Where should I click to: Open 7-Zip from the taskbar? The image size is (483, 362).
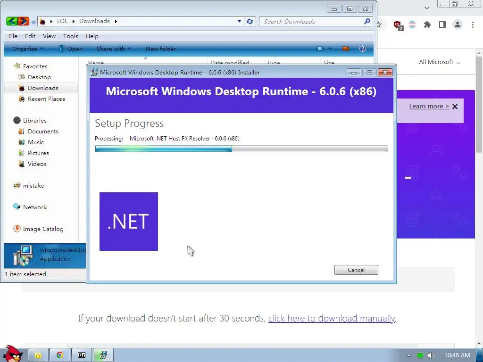pyautogui.click(x=81, y=355)
